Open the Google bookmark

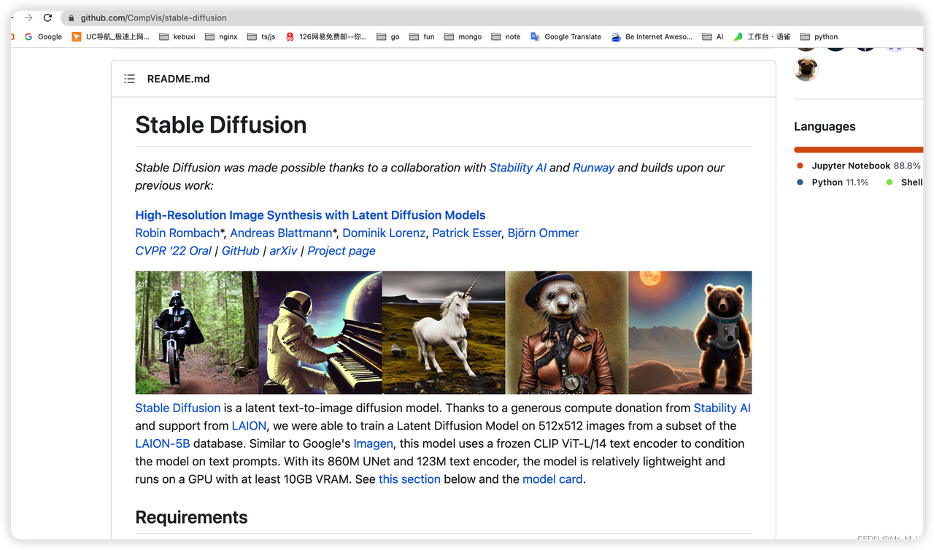[43, 36]
